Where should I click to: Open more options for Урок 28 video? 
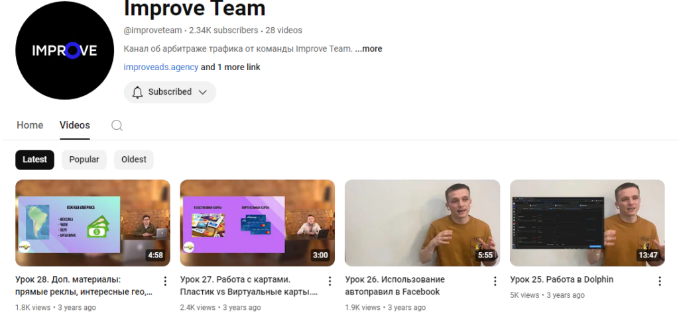point(165,281)
